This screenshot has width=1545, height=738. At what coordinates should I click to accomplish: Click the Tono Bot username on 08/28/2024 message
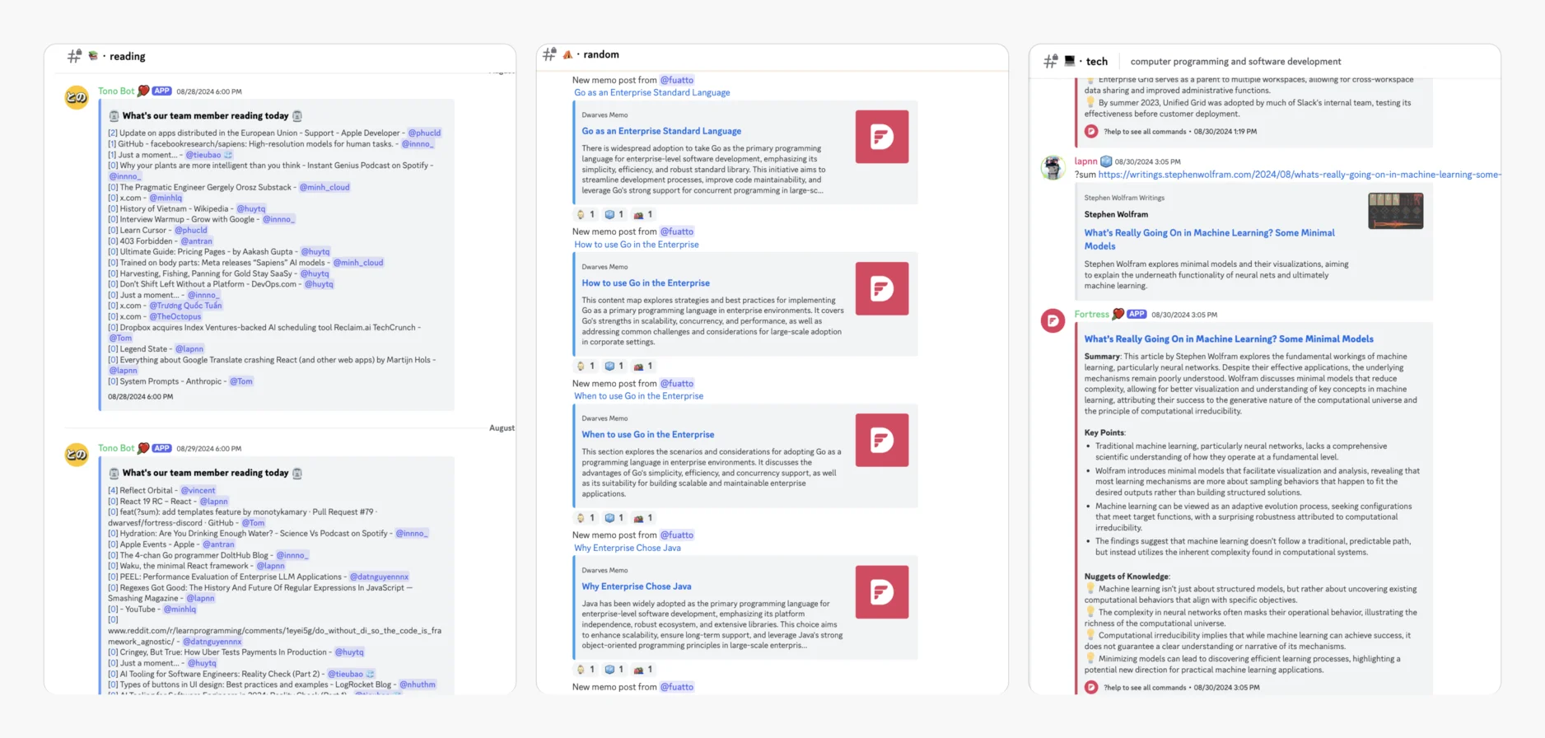coord(116,91)
